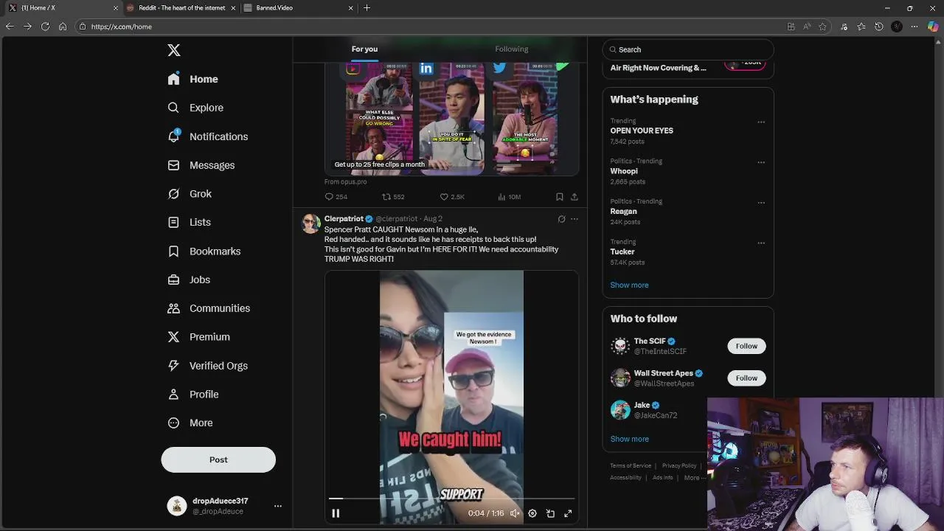
Task: Open the From opus.pro link
Action: (x=345, y=181)
